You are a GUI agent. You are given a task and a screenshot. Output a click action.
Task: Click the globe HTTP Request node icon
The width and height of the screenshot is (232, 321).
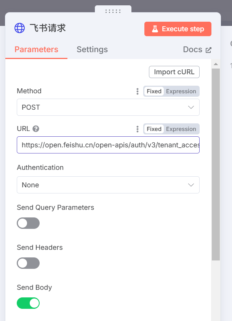20,28
